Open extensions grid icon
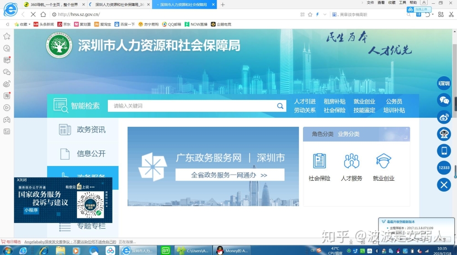457x255 pixels. point(441,14)
